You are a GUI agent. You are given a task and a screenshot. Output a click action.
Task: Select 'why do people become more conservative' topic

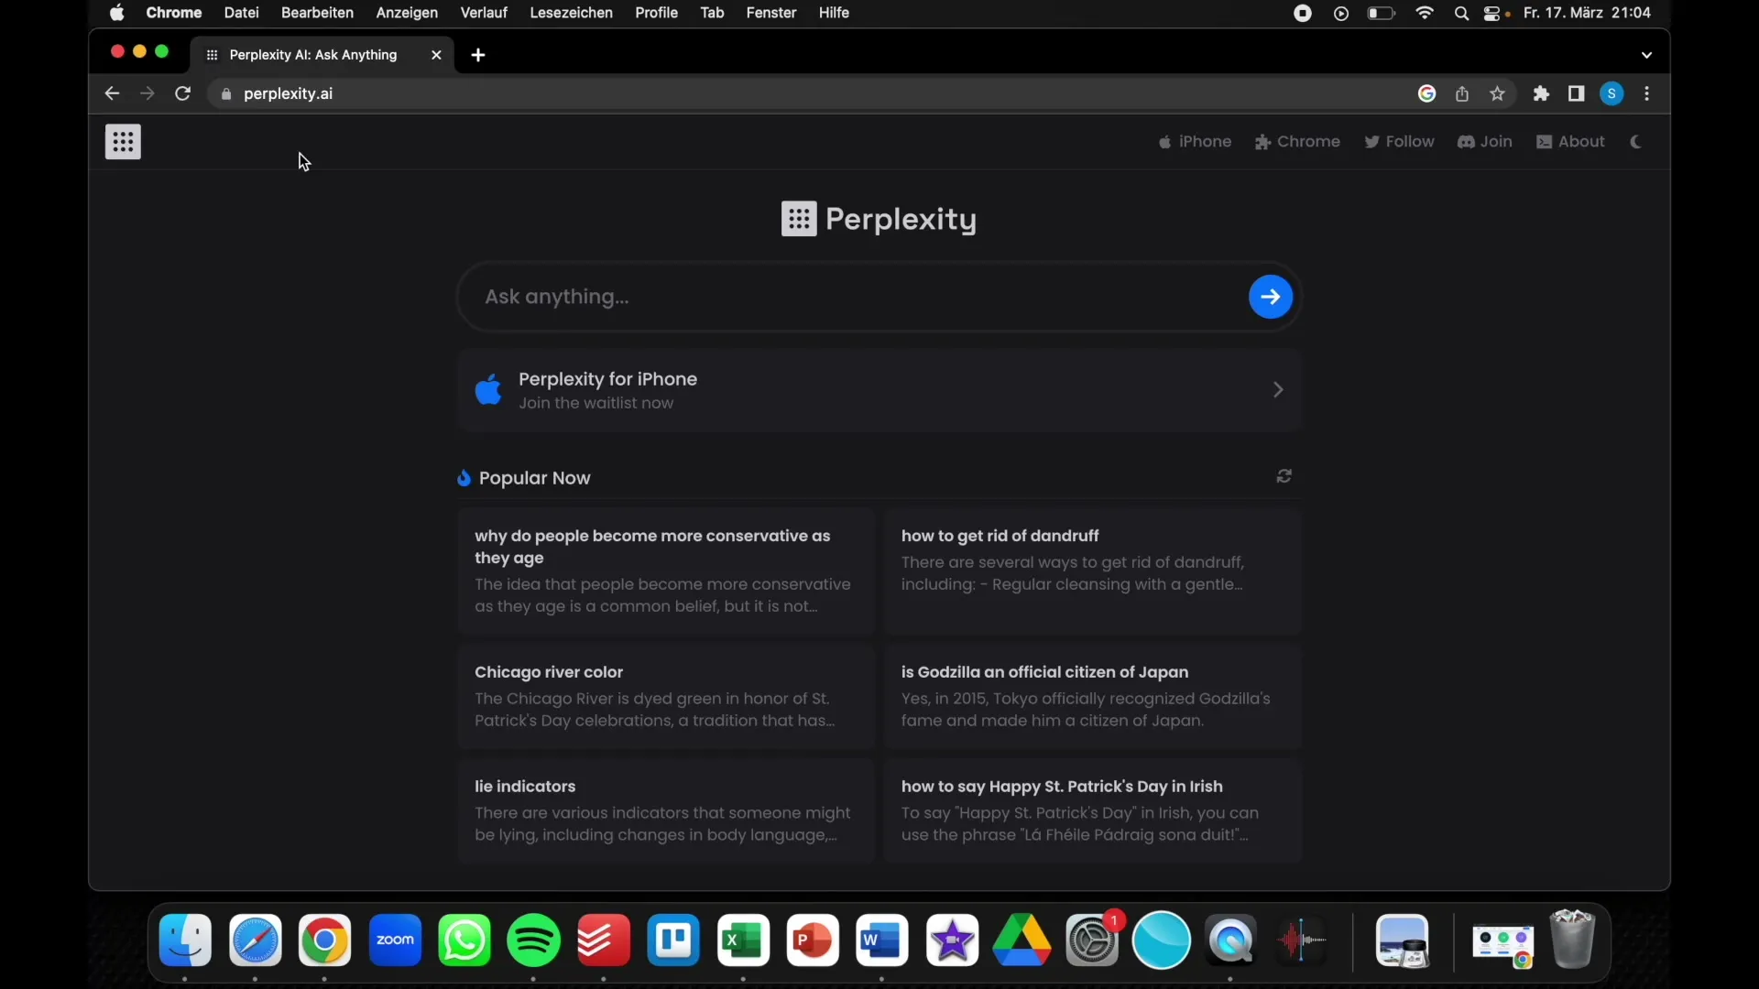(x=652, y=547)
